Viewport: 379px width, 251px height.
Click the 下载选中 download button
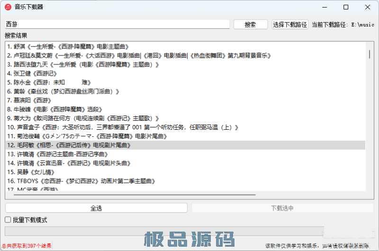(x=282, y=208)
